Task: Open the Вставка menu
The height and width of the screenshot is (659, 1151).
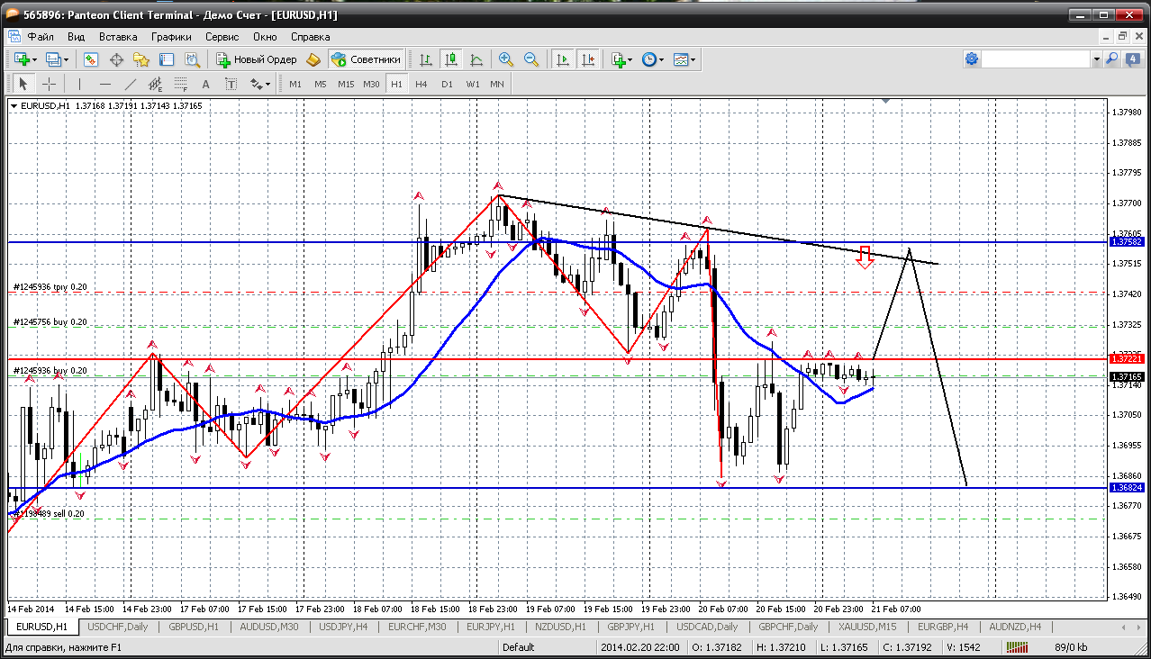Action: coord(118,37)
